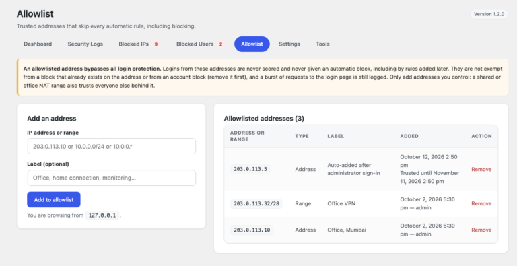Screen dimensions: 517x266
Task: Click the ADDRESS OR RANGE column header
Action: coord(247,136)
